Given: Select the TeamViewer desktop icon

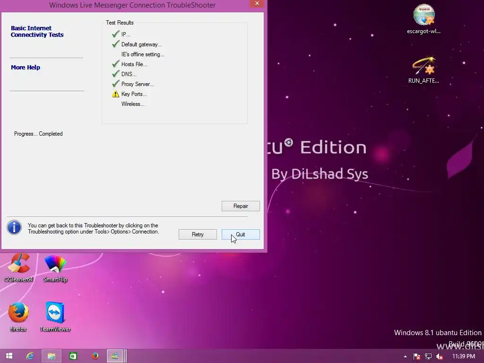Looking at the screenshot, I should tap(55, 317).
